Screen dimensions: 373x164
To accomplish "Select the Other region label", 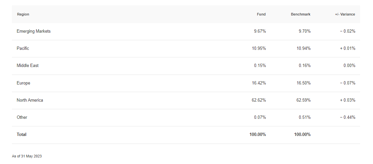I will coord(22,117).
